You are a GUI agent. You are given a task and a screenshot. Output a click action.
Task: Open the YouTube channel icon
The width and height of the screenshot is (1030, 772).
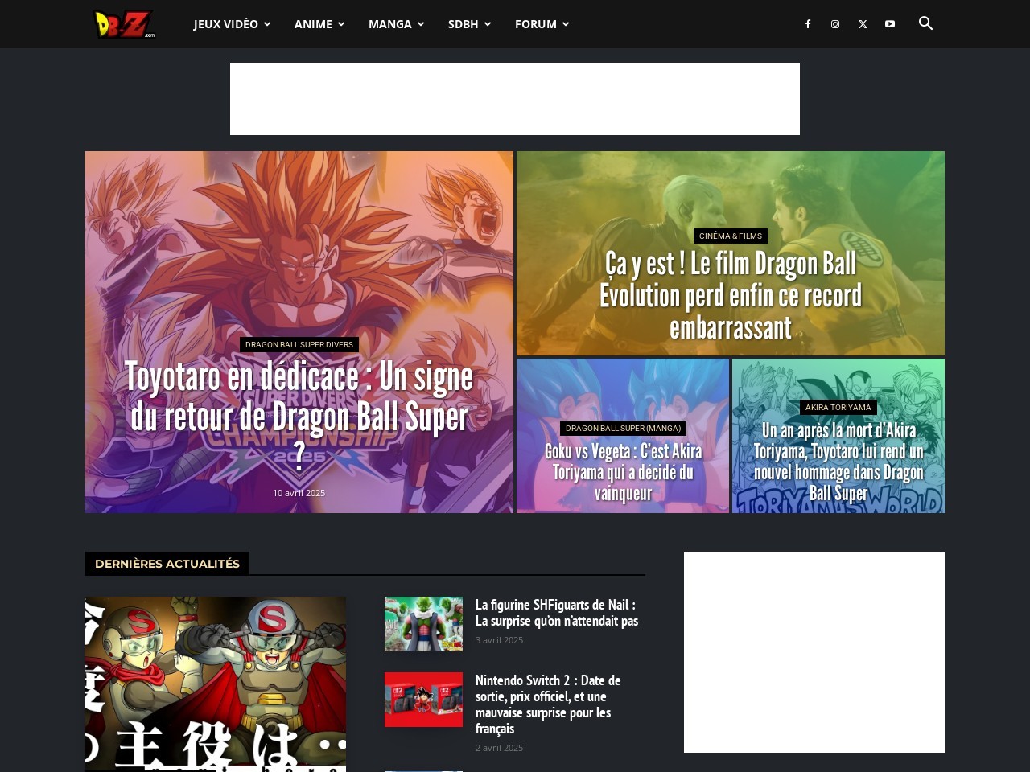[x=890, y=24]
